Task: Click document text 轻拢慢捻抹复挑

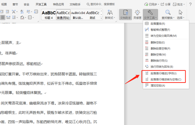Action: [x=28, y=93]
